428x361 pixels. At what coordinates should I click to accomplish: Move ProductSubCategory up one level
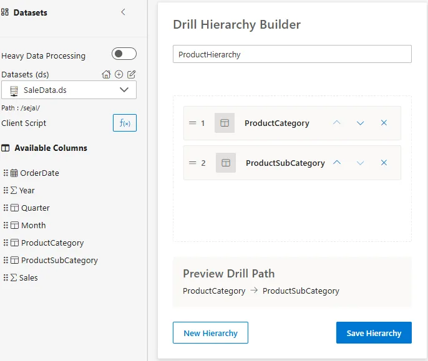click(337, 163)
